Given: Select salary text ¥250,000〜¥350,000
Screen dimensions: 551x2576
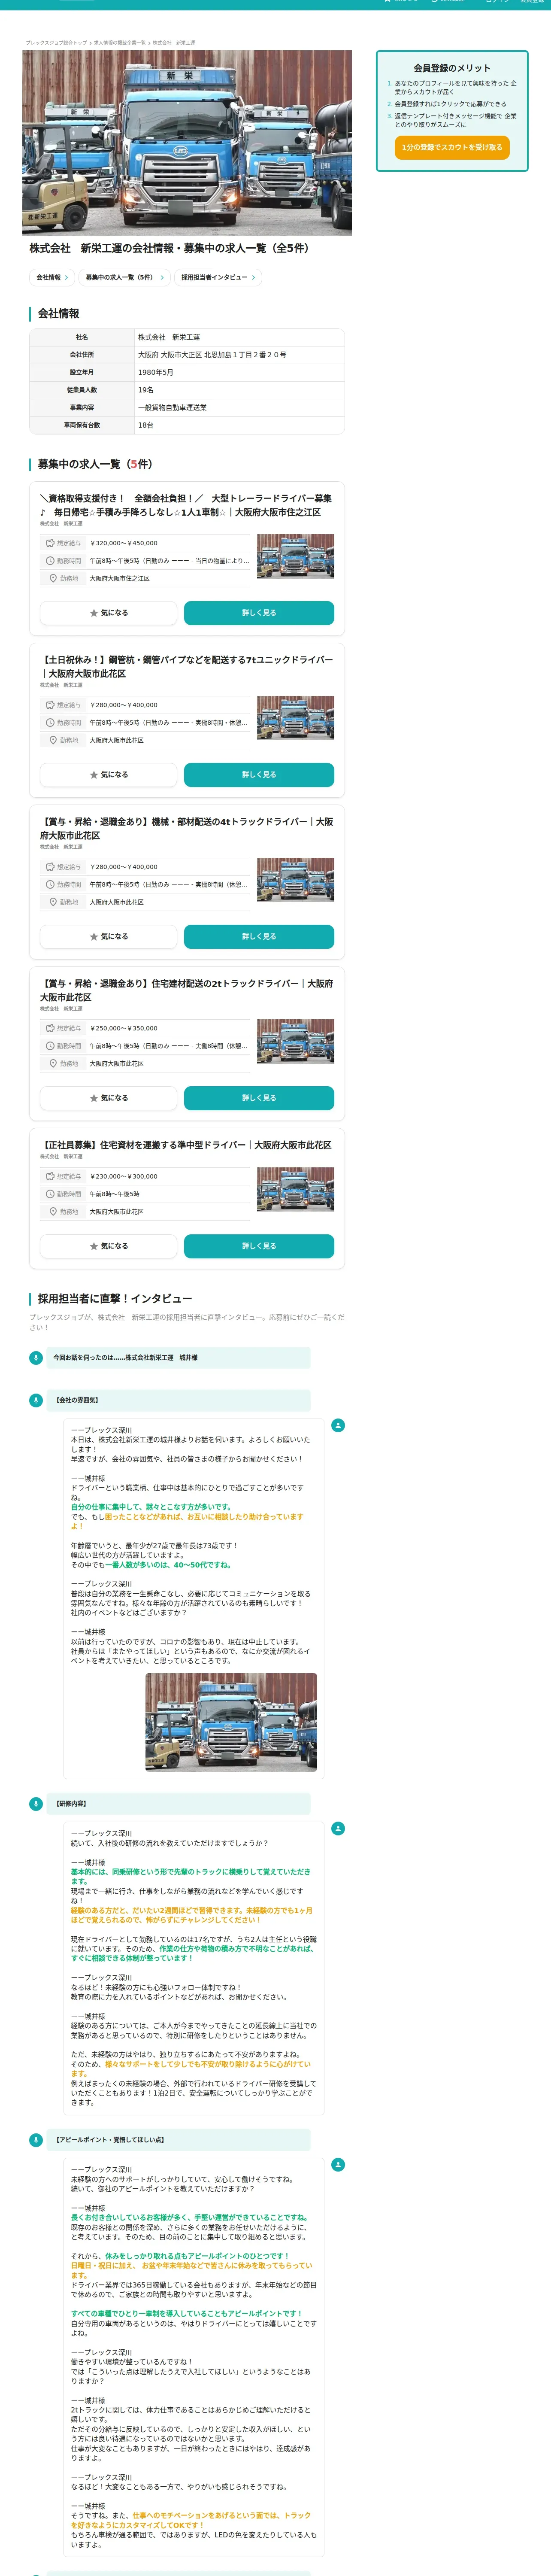Looking at the screenshot, I should [x=123, y=1028].
